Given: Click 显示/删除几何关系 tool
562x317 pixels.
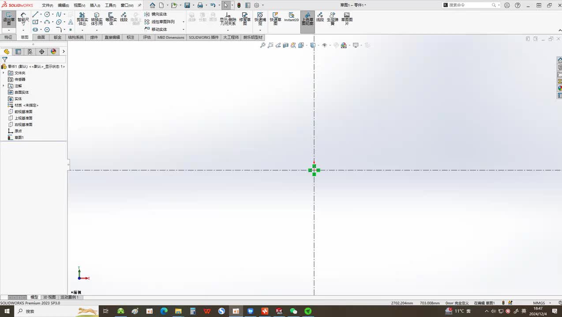Looking at the screenshot, I should click(228, 18).
